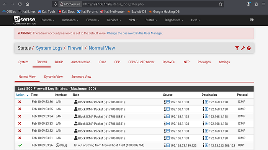Expand the System menu

[48, 20]
